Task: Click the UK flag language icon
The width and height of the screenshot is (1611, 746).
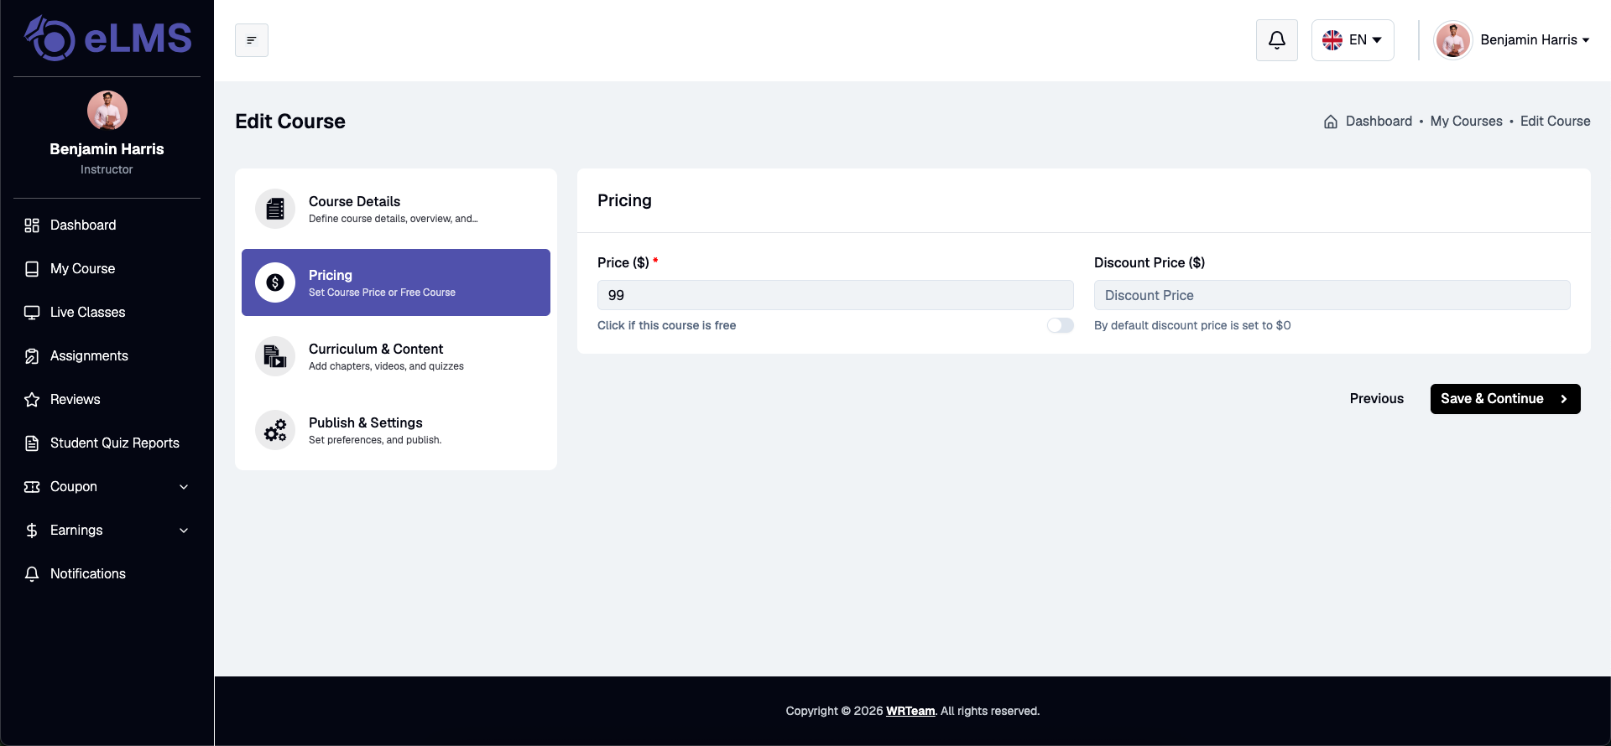Action: click(1332, 40)
